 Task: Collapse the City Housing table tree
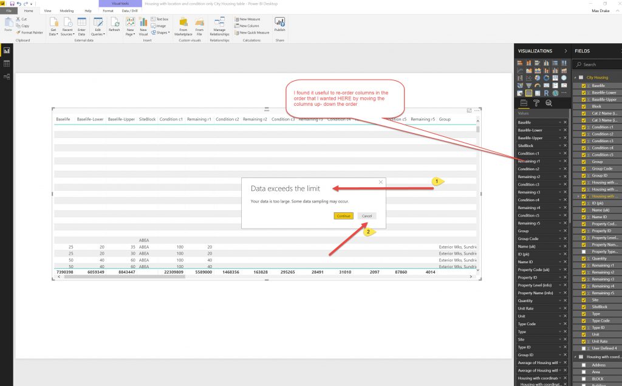[576, 78]
